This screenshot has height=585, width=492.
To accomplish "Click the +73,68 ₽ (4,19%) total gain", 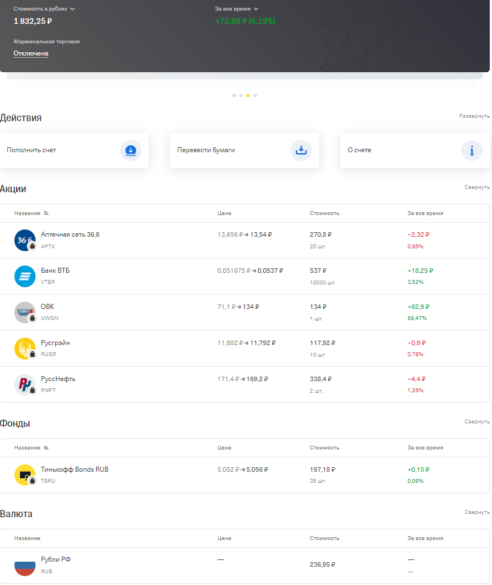I will pos(245,21).
